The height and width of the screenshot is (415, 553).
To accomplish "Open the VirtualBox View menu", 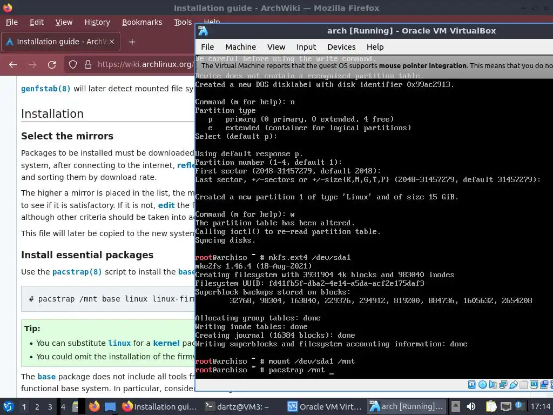I will click(x=276, y=47).
